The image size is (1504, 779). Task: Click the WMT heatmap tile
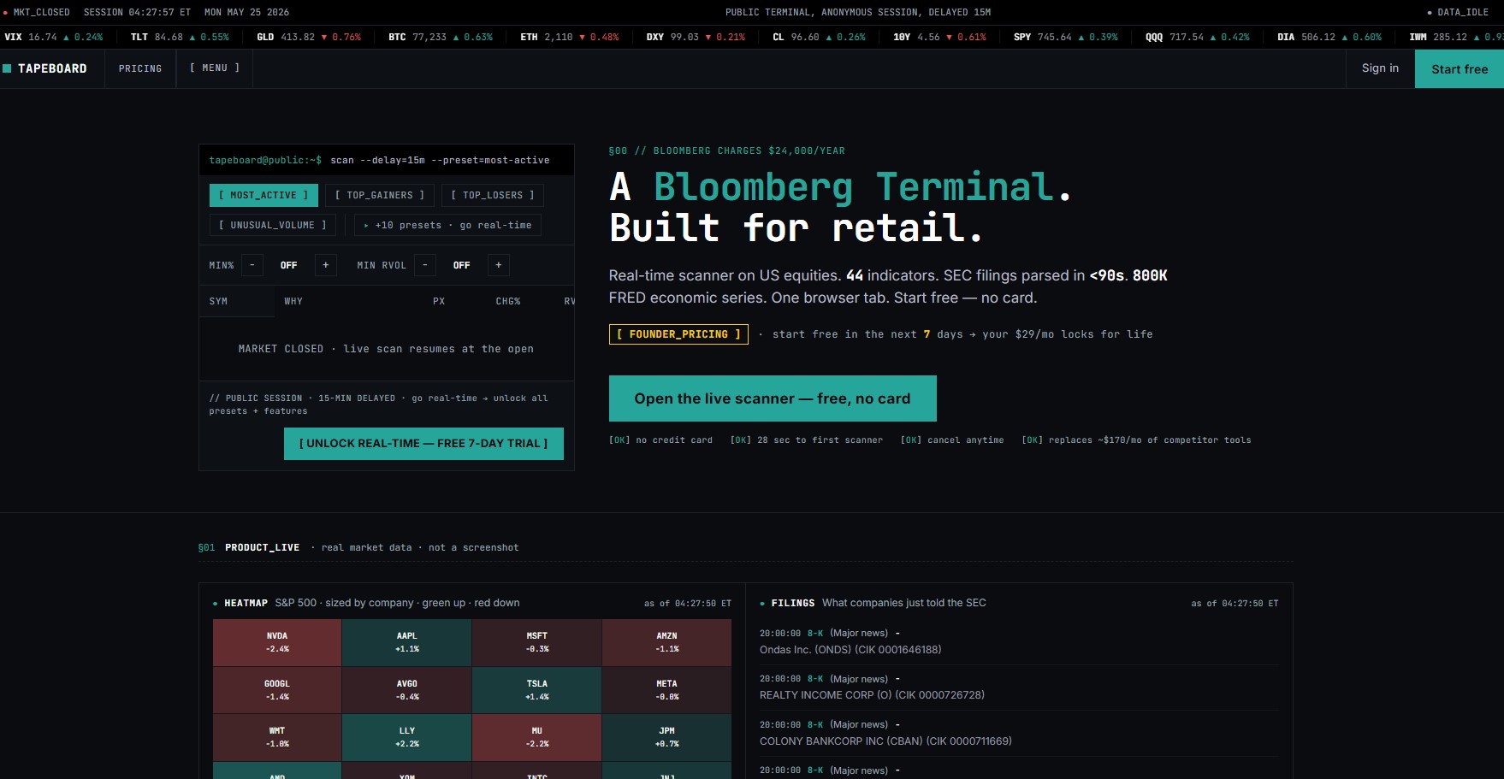pyautogui.click(x=277, y=737)
